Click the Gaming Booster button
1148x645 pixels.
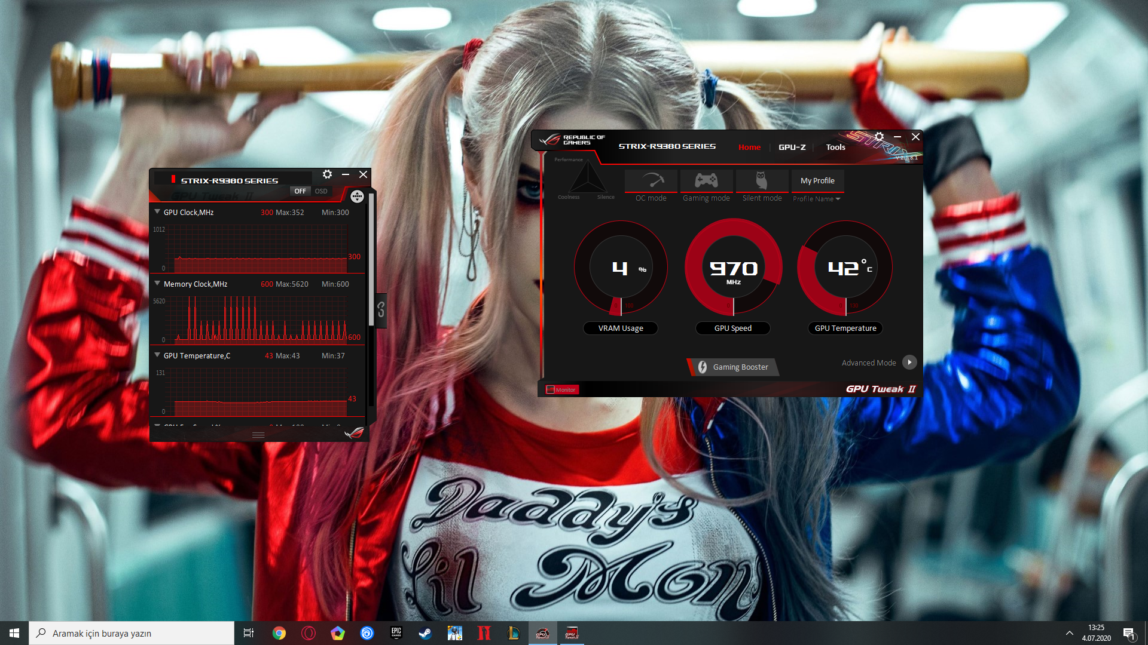pos(733,367)
